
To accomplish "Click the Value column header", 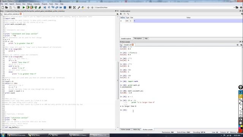I will click(188, 18).
